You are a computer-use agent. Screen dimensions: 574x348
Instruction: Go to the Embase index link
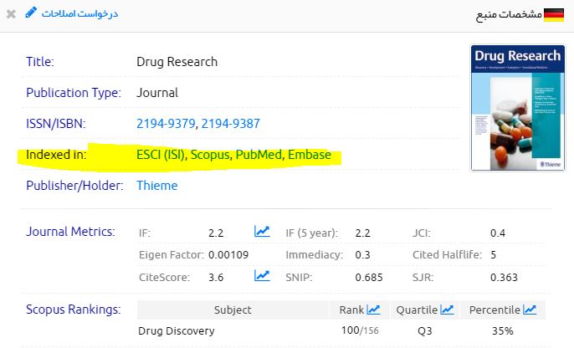click(x=309, y=155)
